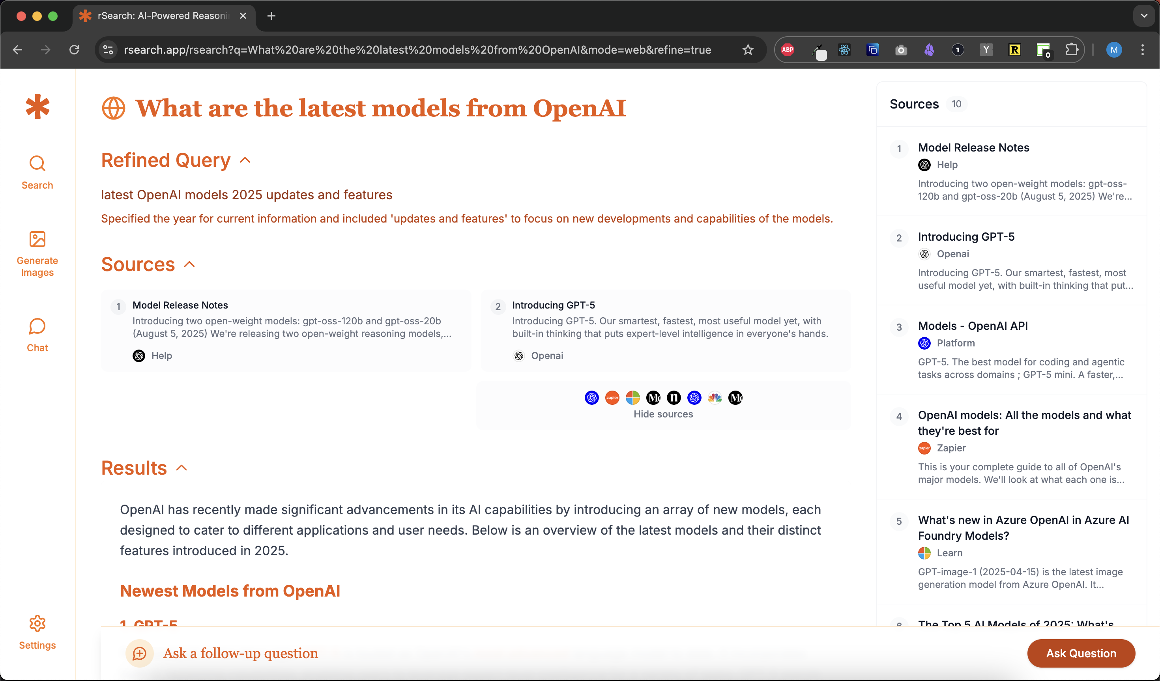Image resolution: width=1160 pixels, height=681 pixels.
Task: Open Introducing GPT-5 source in sidebar
Action: click(966, 237)
